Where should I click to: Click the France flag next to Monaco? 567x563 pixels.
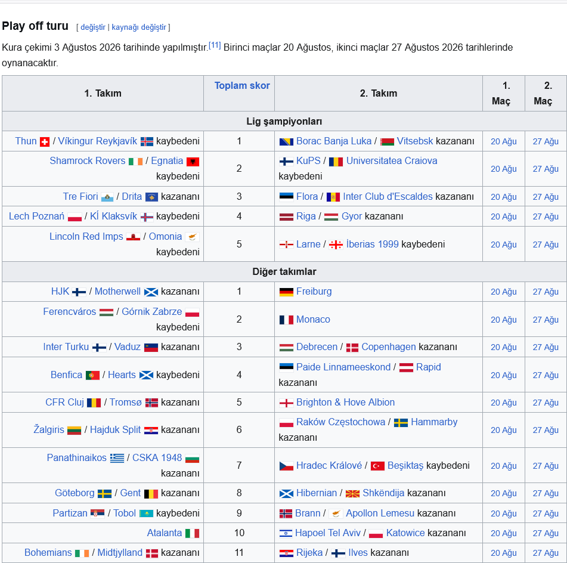point(286,320)
